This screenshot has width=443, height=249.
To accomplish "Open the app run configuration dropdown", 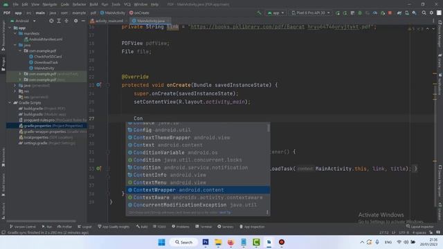I will click(275, 12).
